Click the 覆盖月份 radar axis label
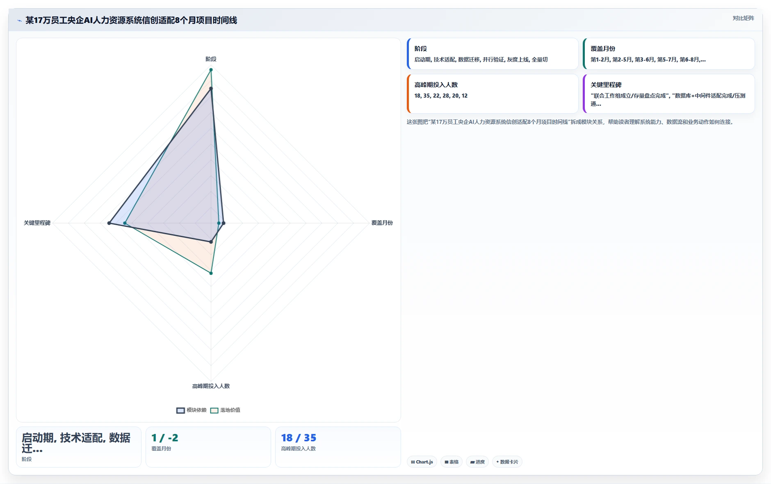Viewport: 771px width, 484px height. [x=382, y=223]
